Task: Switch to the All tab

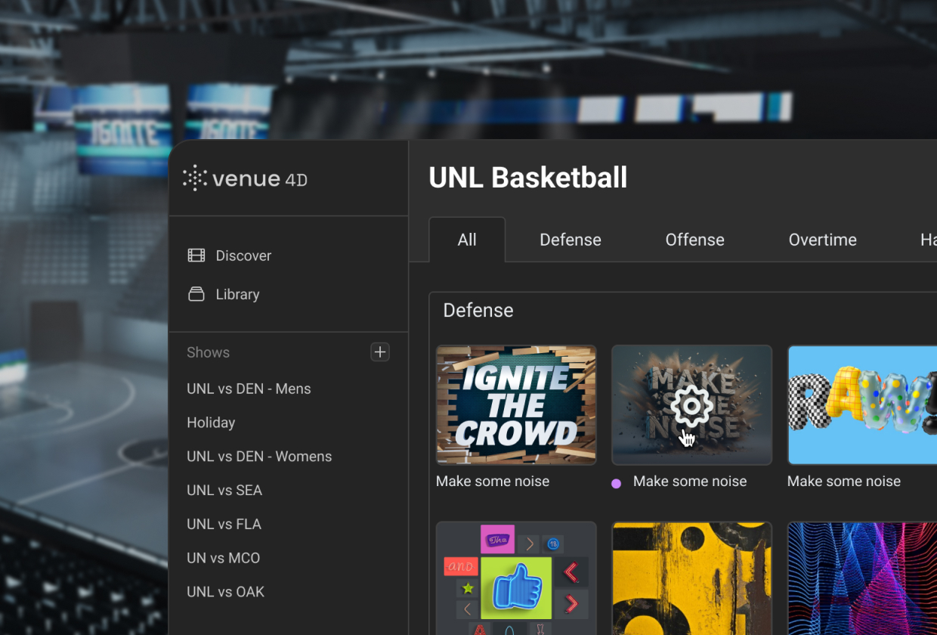Action: tap(467, 240)
